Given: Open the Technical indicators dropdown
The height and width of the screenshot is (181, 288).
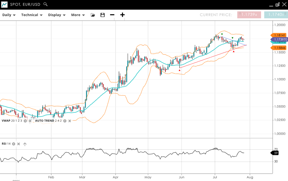Looking at the screenshot, I should pyautogui.click(x=32, y=15).
